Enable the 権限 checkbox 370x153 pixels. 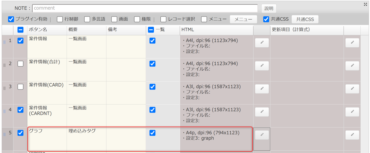(137, 19)
